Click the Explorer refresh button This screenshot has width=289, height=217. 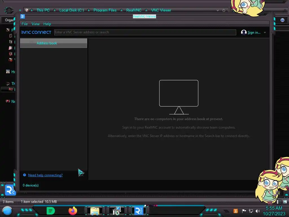pyautogui.click(x=224, y=10)
